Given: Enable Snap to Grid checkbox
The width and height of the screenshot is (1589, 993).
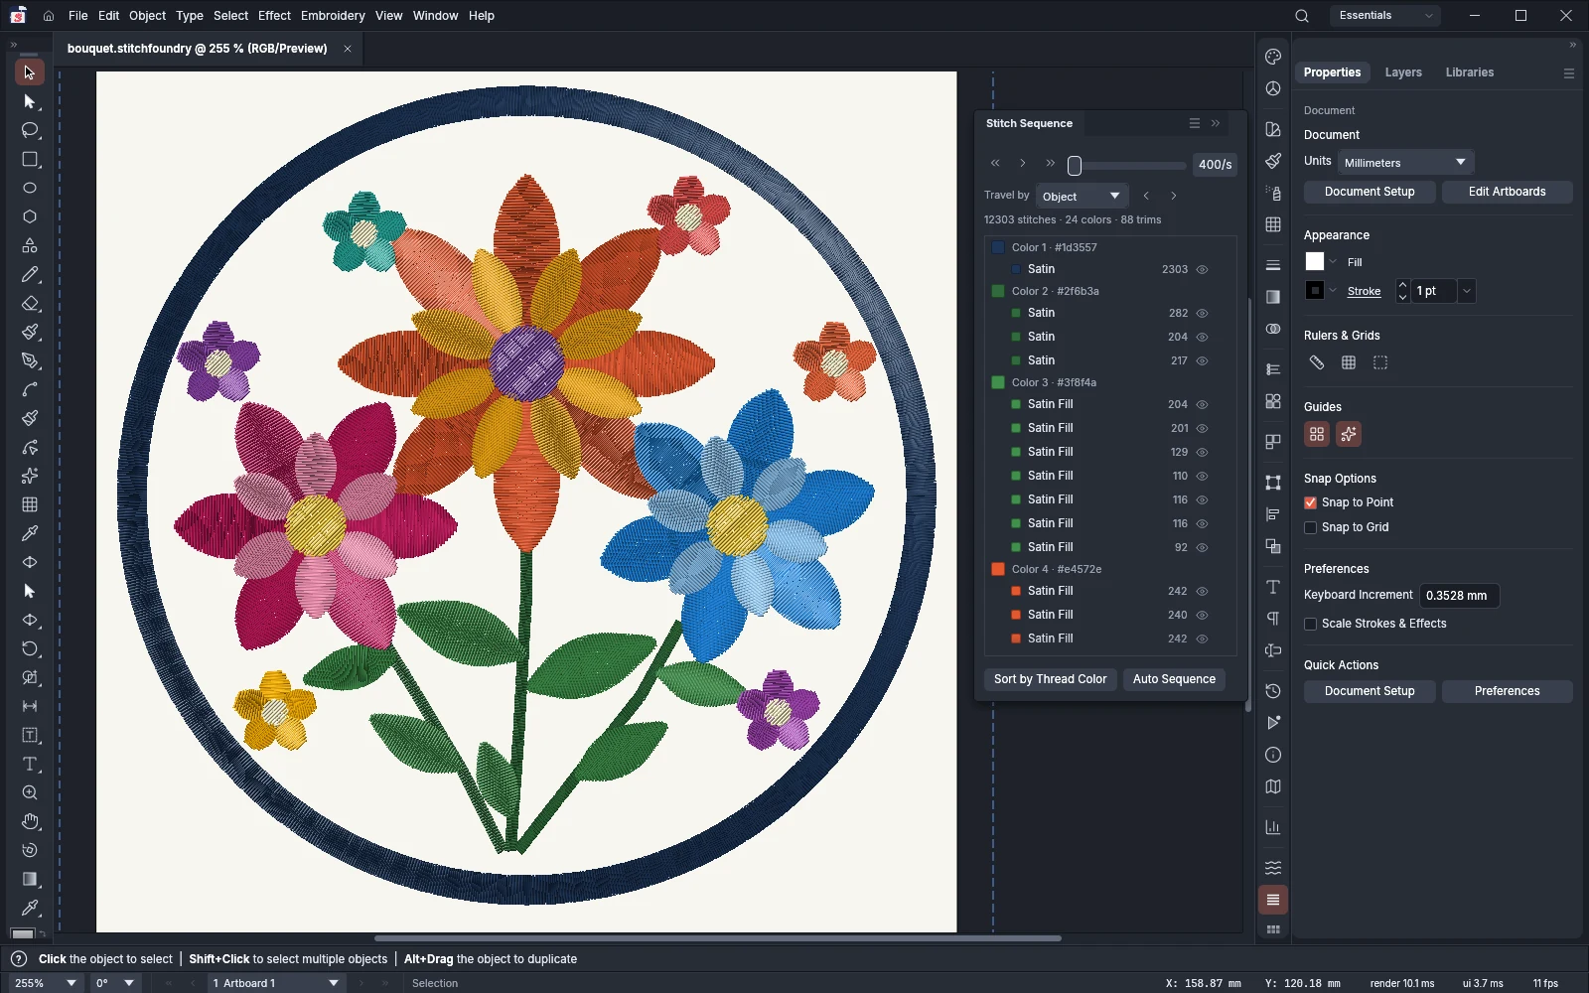Looking at the screenshot, I should point(1310,528).
